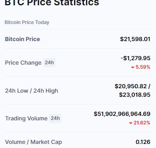
Task: Click the -$1,279.95 price change value
Action: coord(136,58)
